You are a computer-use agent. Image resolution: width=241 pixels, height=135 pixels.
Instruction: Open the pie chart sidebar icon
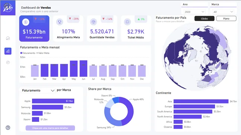(x=8, y=62)
